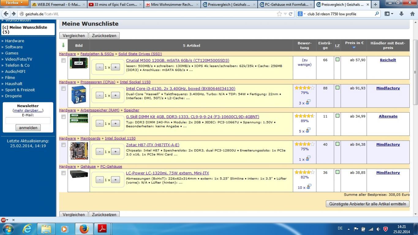Open the Firefox downloads arrow icon
Viewport: 418px width, 235px height.
point(401,14)
